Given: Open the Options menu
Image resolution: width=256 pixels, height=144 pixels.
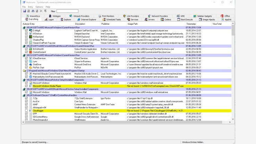Looking at the screenshot, I should point(39,7).
